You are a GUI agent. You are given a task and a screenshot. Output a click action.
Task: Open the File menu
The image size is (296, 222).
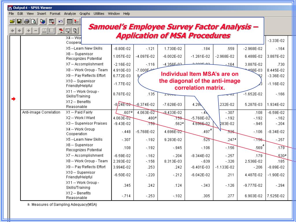coord(11,14)
